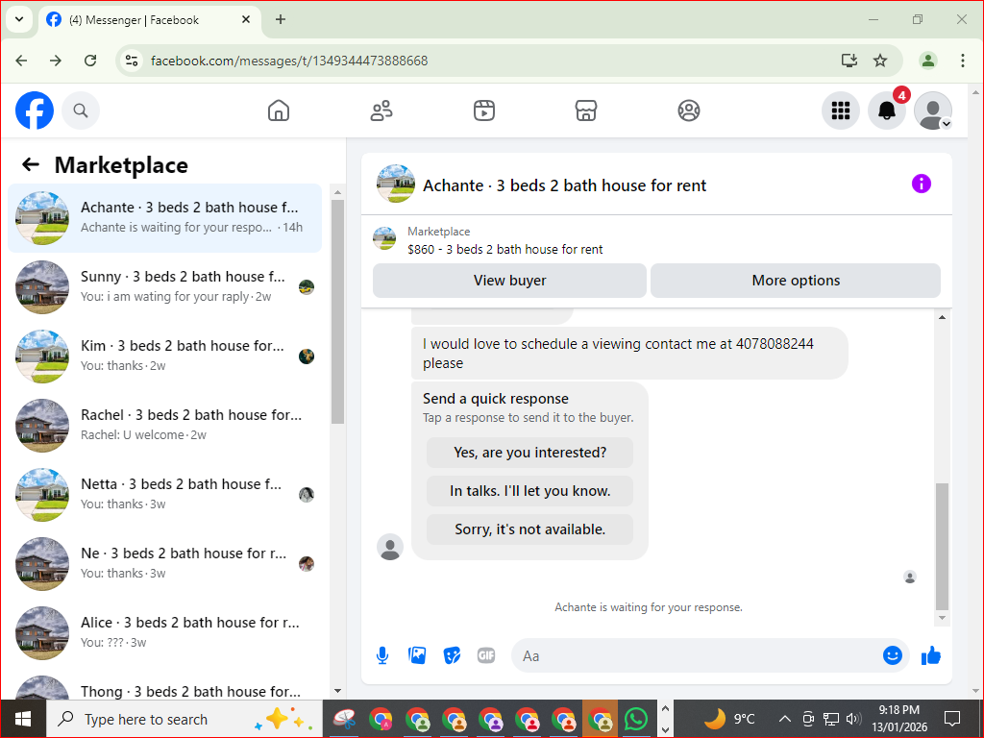Image resolution: width=984 pixels, height=738 pixels.
Task: Click the chat messages scrollbar thumb
Action: [942, 546]
